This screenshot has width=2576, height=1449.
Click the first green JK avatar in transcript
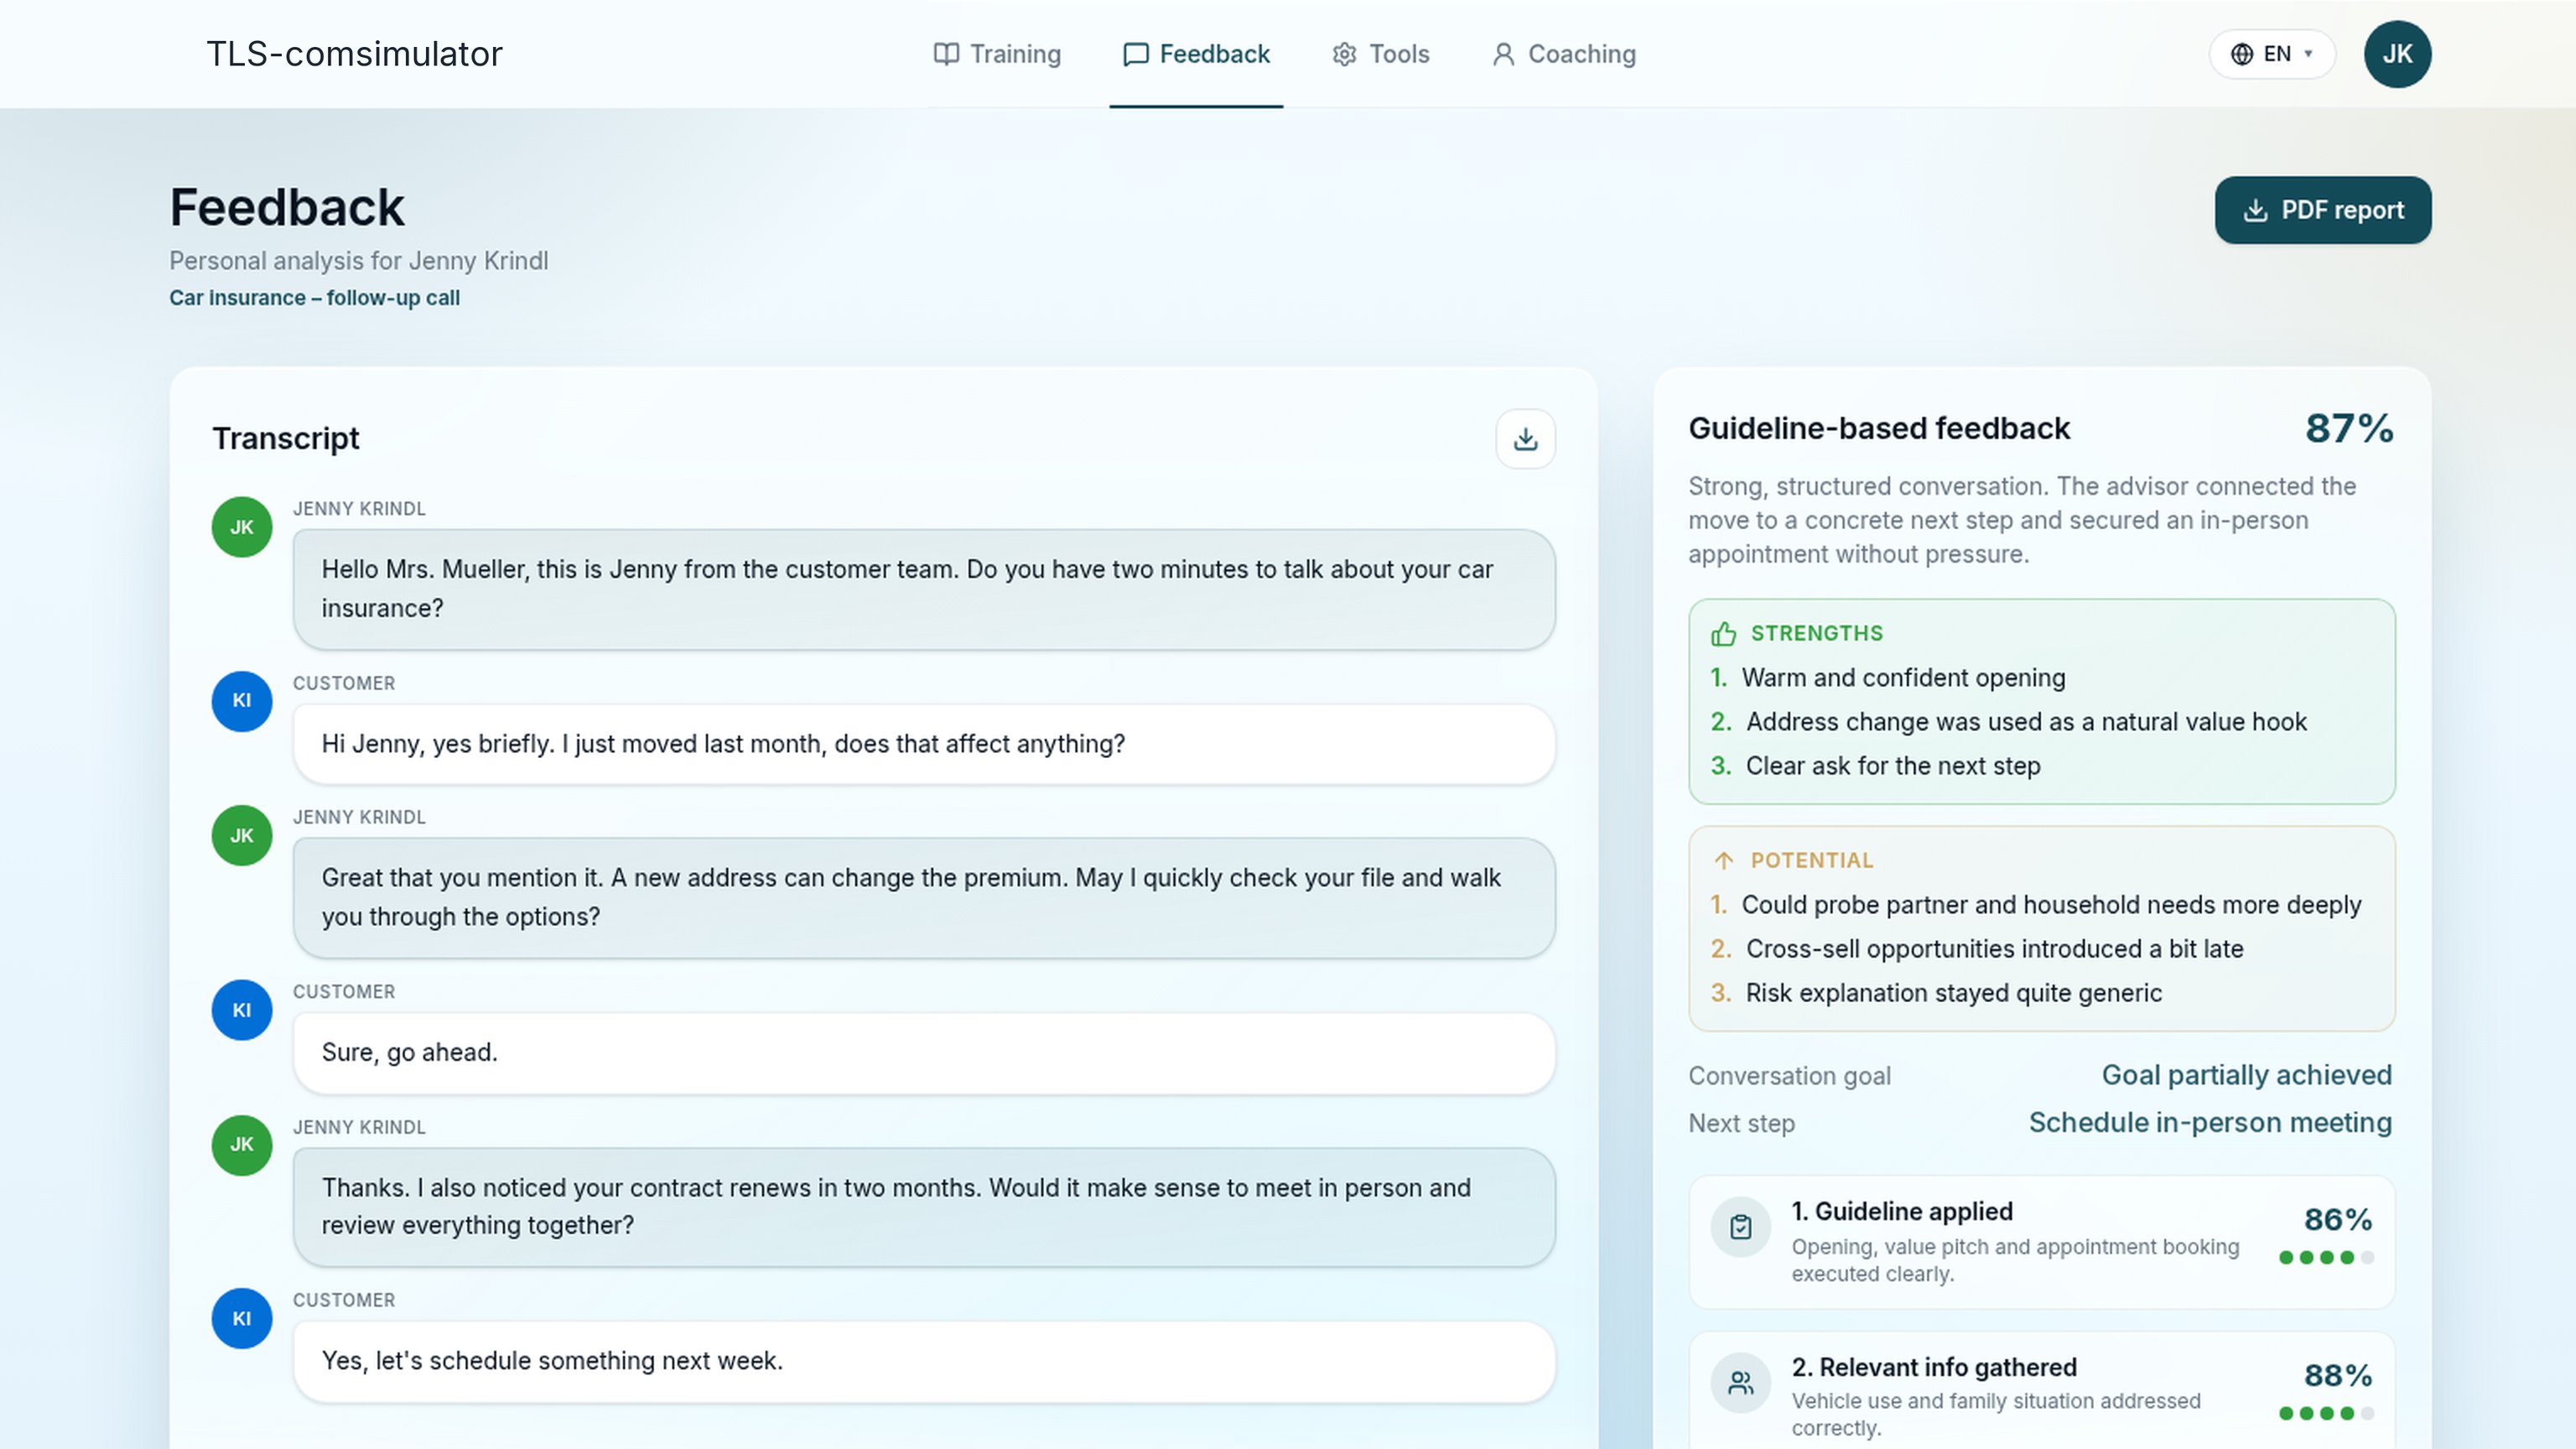pos(242,527)
